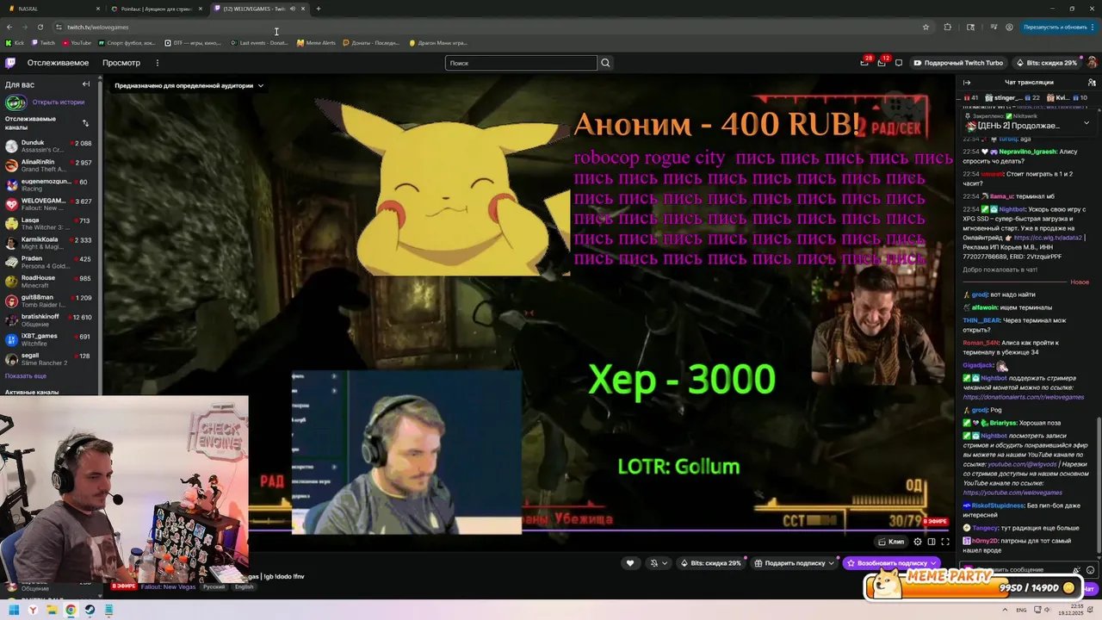Open the notification bell settings dropdown

point(659,563)
